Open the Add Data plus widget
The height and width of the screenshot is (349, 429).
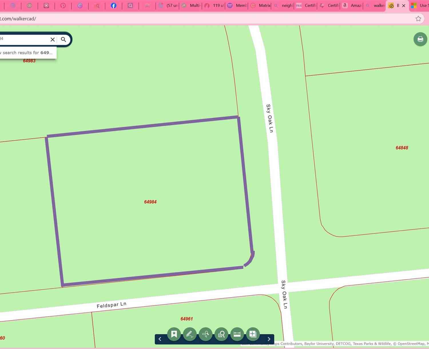[253, 334]
